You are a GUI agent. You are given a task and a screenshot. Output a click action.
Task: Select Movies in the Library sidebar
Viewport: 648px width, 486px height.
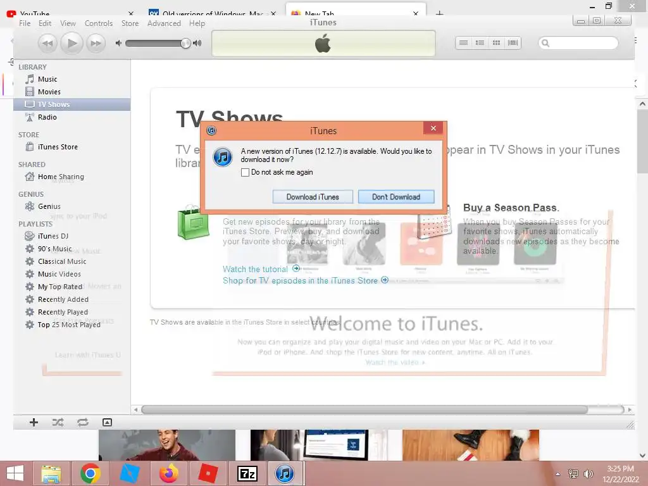[72, 92]
